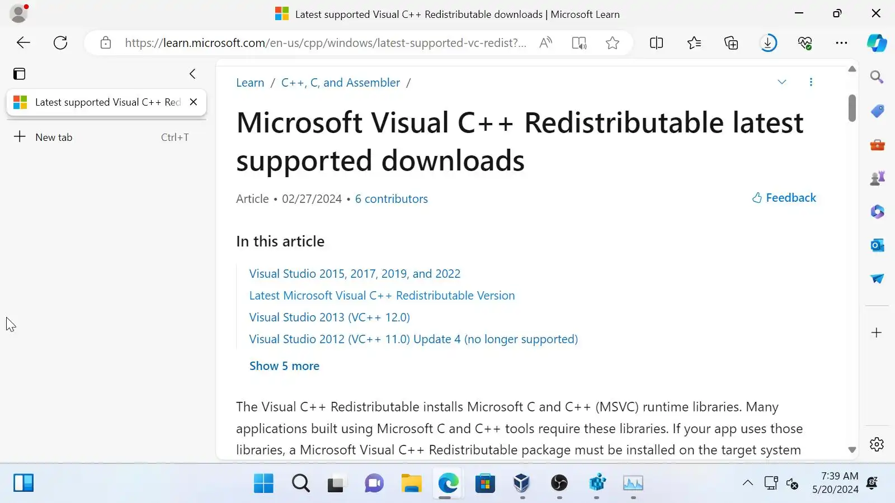Open the chat app from taskbar
895x503 pixels.
click(374, 483)
